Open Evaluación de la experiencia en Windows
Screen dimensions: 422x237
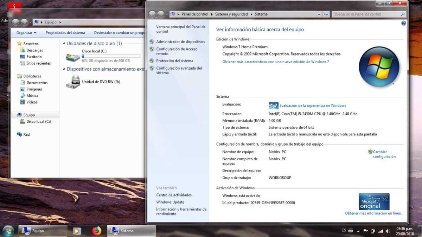coord(313,105)
